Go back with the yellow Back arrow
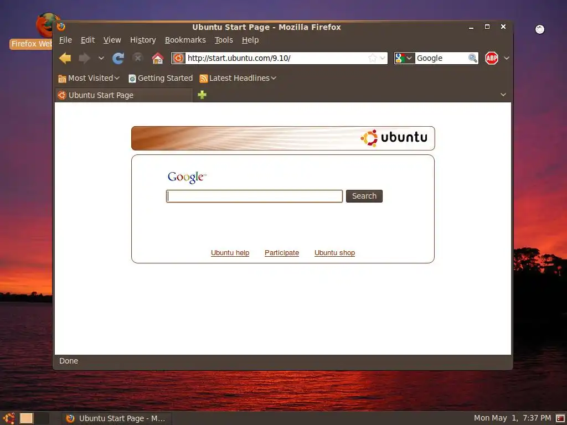 click(x=65, y=58)
